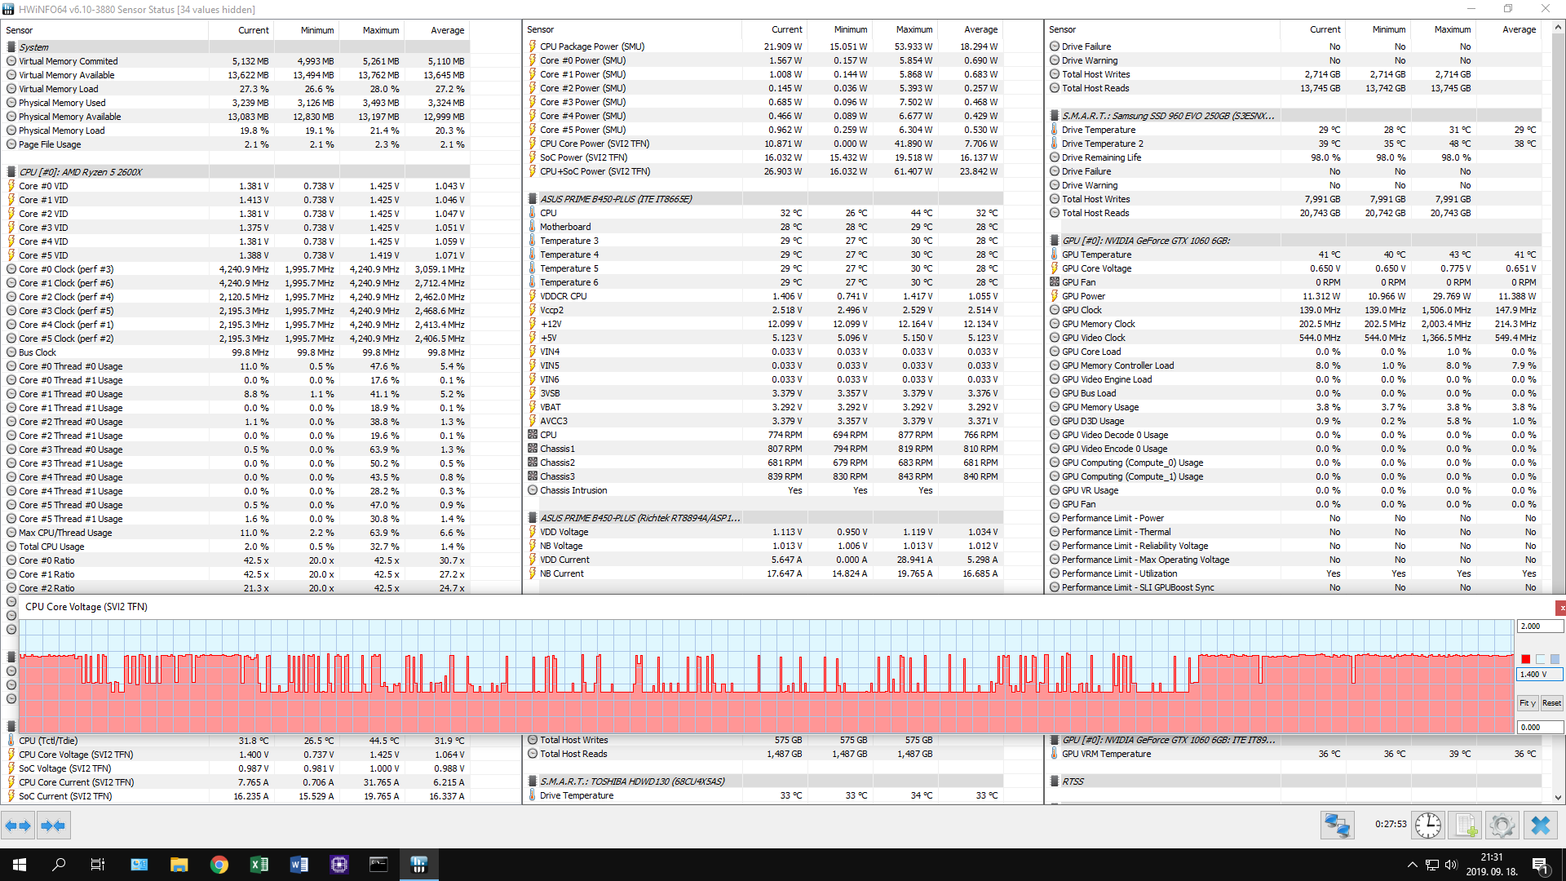Select the Drive Remaining Life row
1566x881 pixels.
tap(1295, 157)
